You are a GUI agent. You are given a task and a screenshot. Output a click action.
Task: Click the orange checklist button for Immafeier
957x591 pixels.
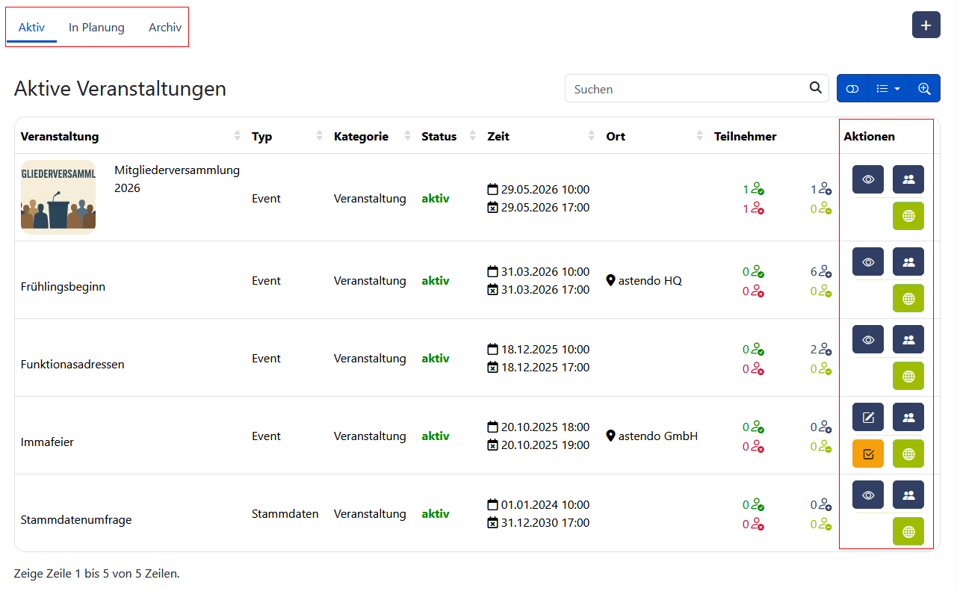(868, 454)
